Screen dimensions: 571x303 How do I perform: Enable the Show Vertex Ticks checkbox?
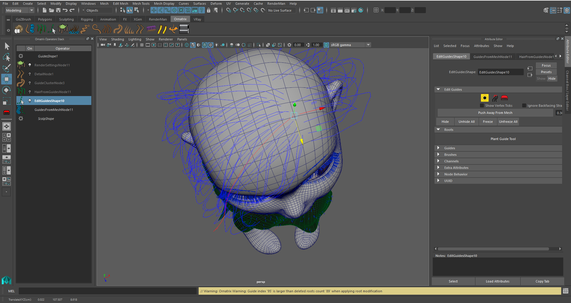[x=482, y=106]
